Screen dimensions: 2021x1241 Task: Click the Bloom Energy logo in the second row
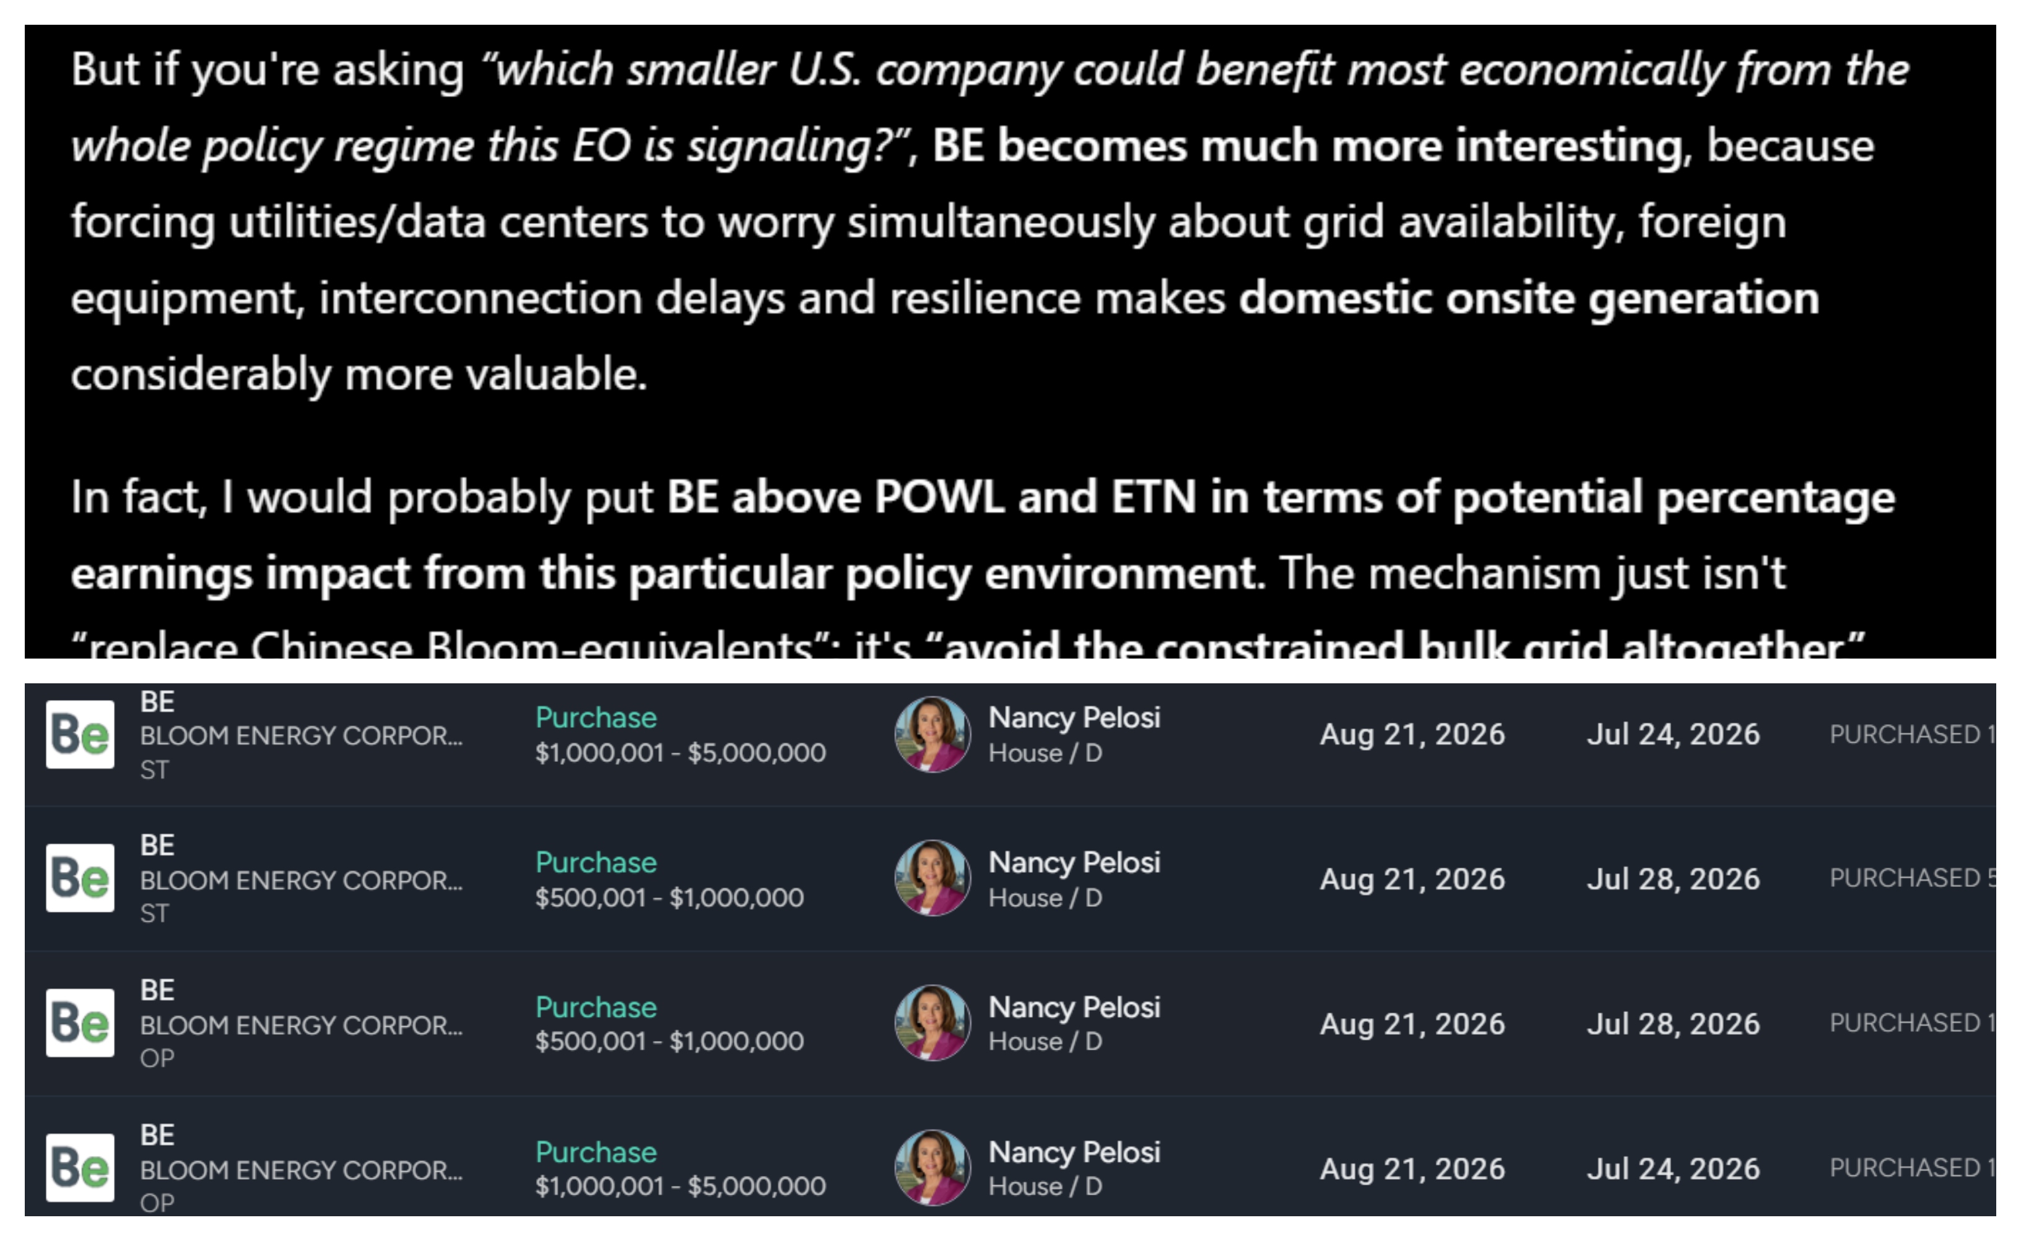pos(80,878)
